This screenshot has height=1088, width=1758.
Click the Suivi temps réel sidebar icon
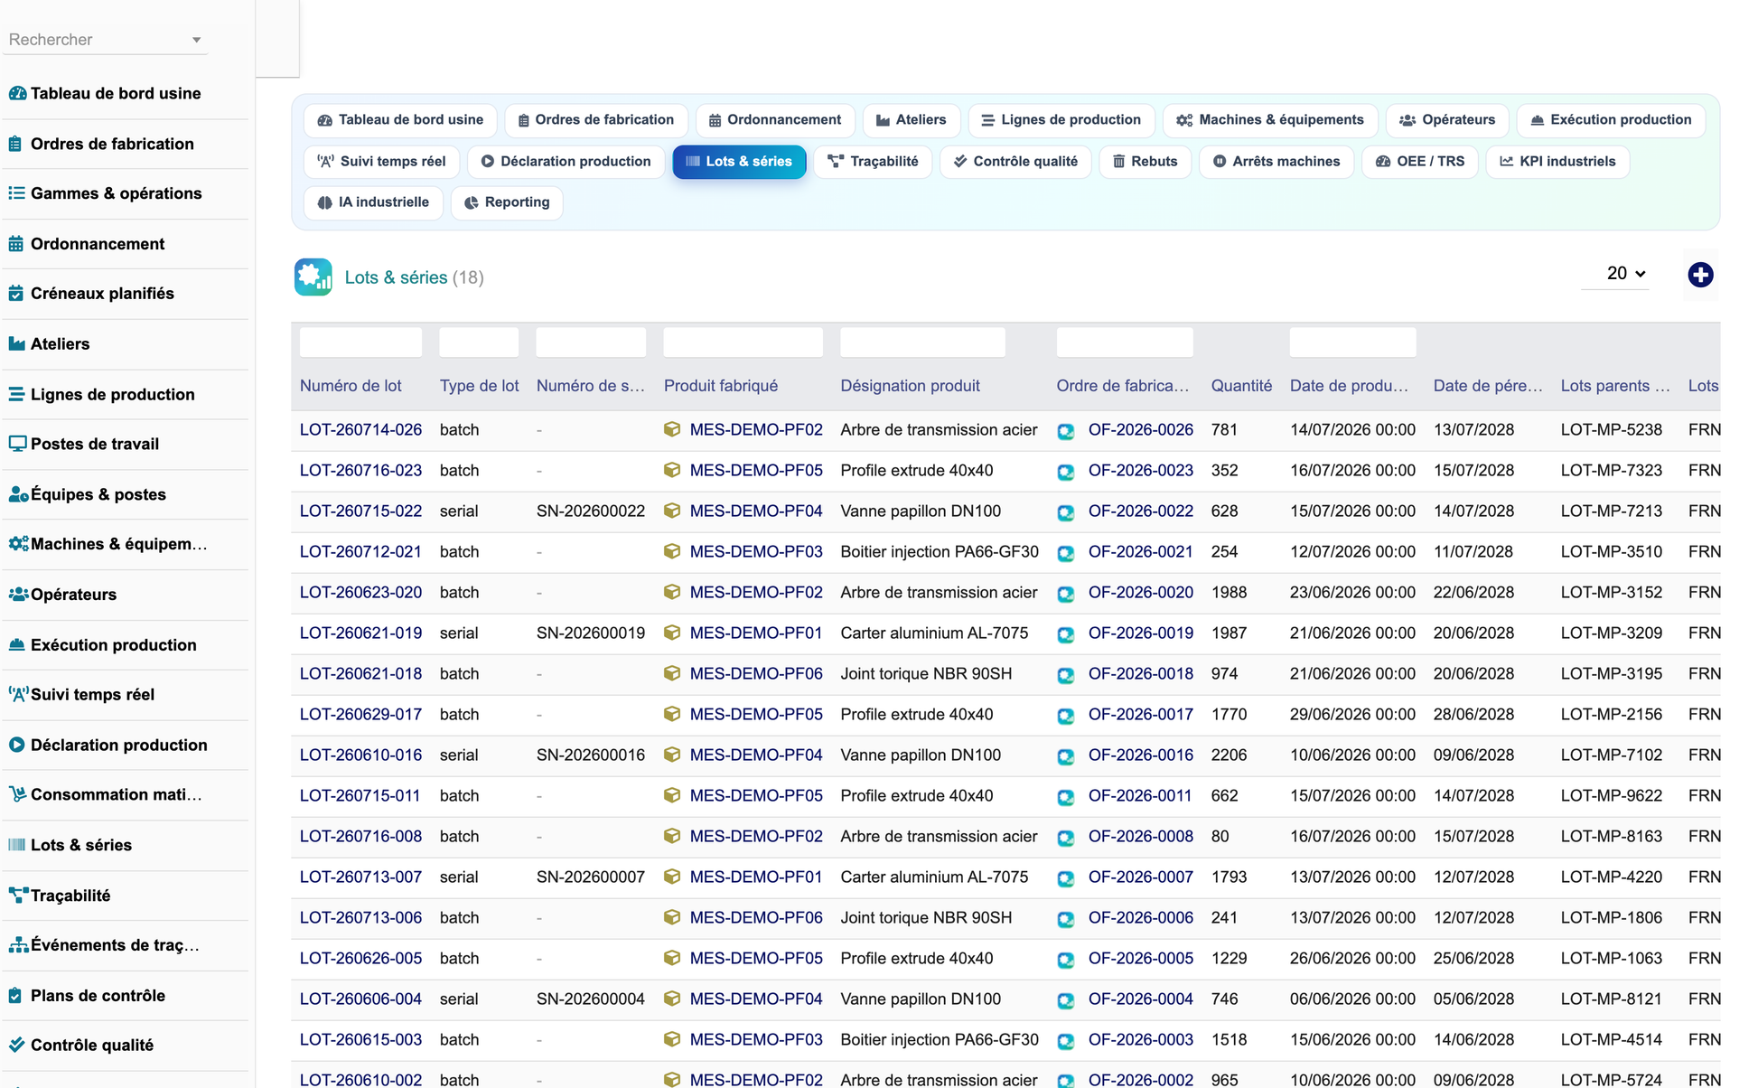[x=18, y=694]
